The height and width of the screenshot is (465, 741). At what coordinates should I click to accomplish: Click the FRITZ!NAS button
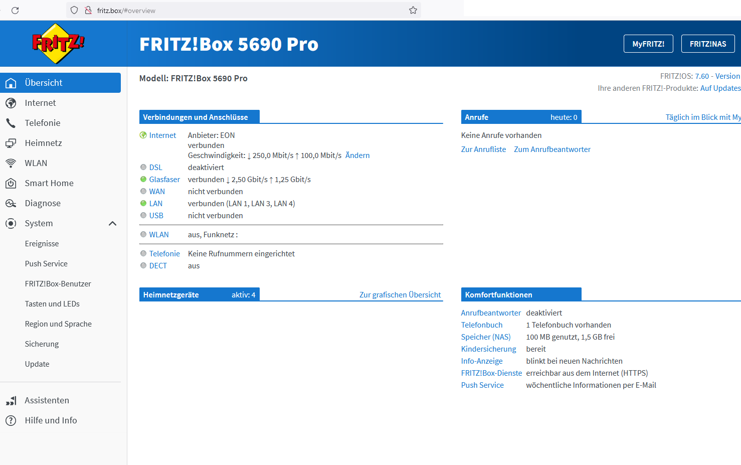(708, 44)
